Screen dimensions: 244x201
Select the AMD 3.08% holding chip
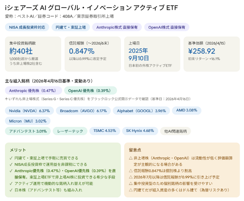tap(186, 110)
